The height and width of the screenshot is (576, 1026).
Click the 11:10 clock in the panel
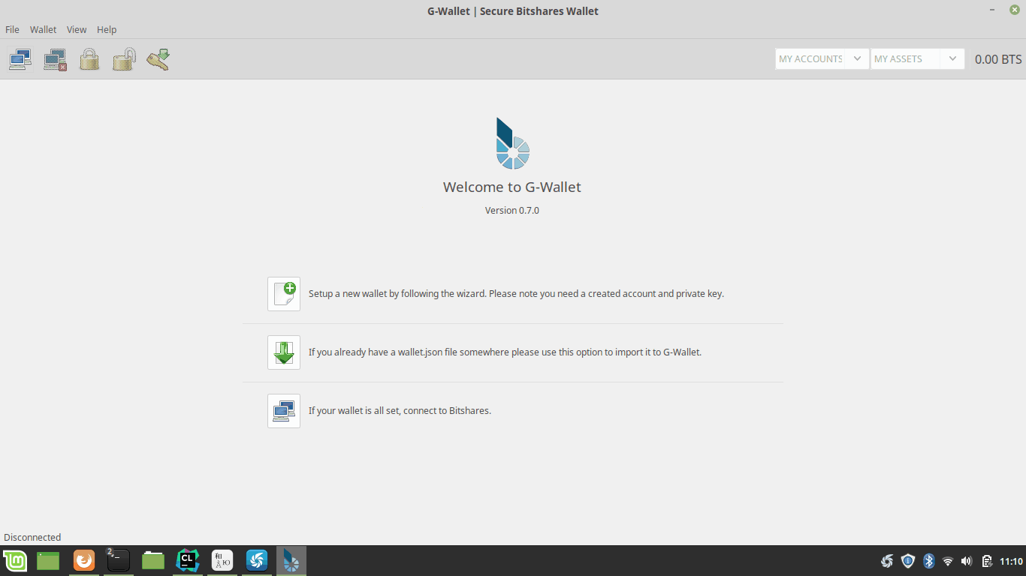(x=1012, y=561)
